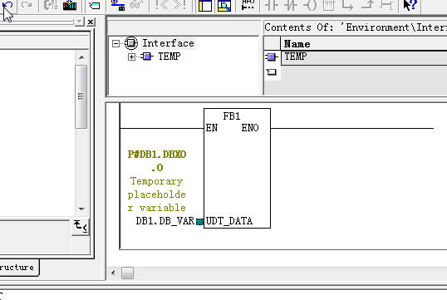Expand the TEMP tree node

131,57
